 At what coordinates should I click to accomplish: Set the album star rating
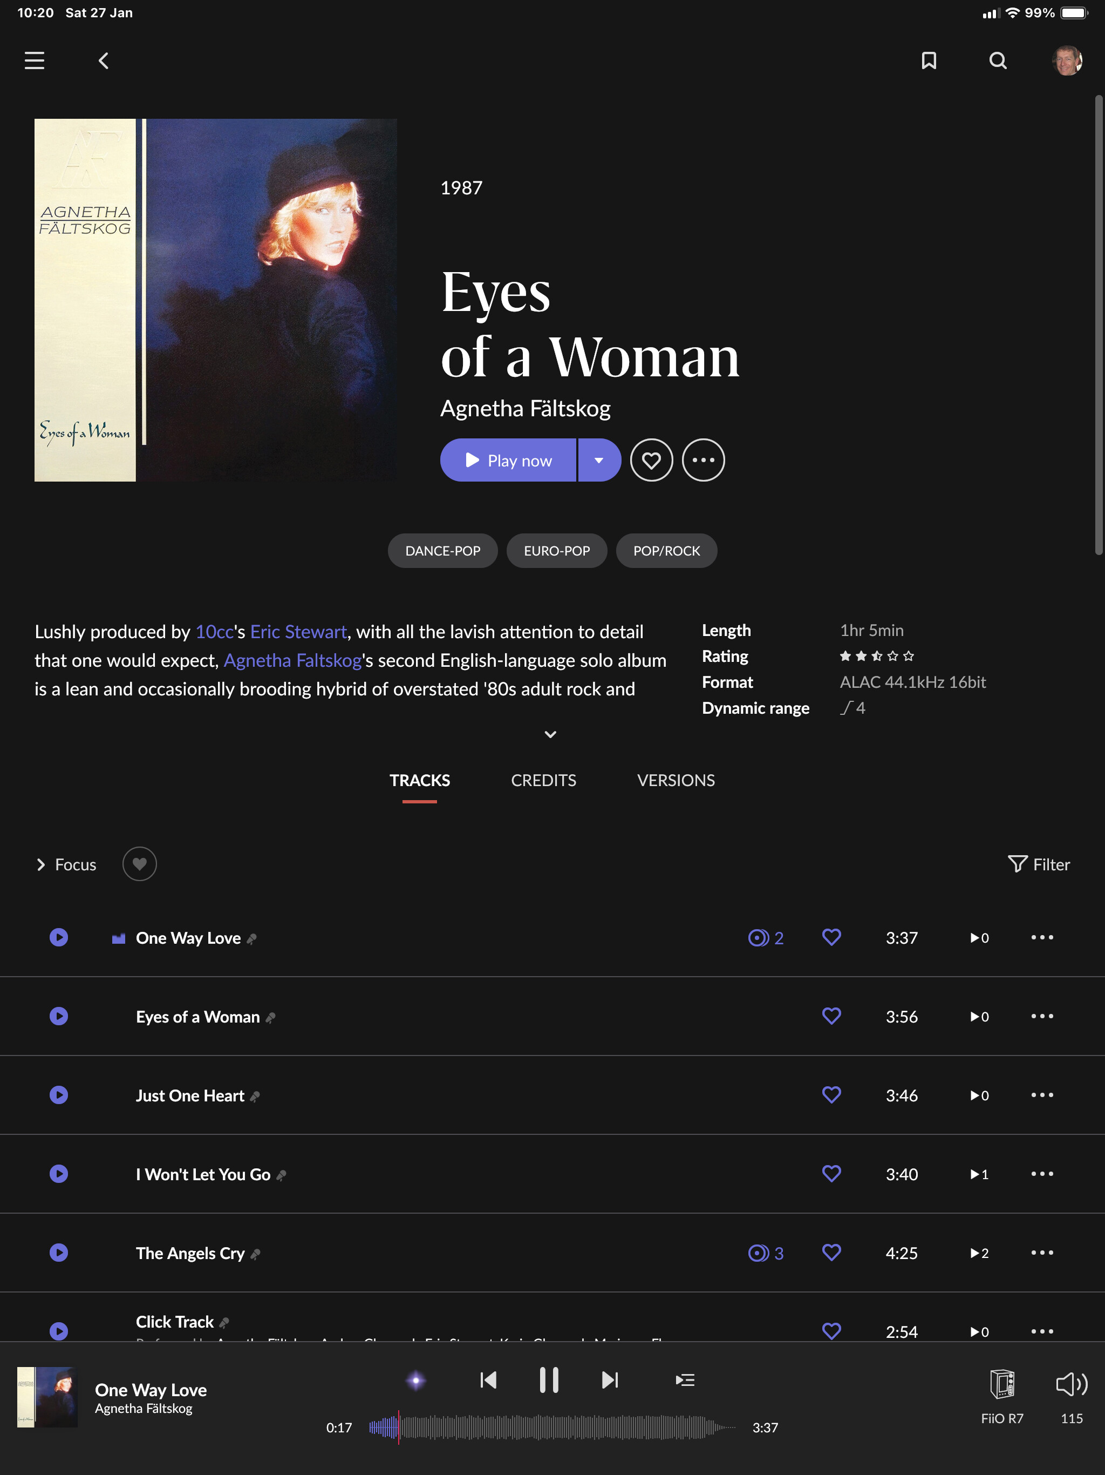click(876, 656)
